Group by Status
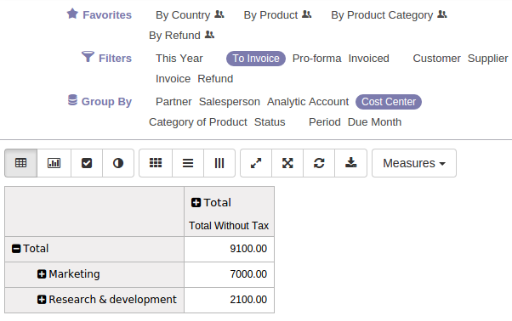 click(x=270, y=122)
